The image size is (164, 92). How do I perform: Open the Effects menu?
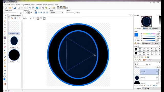point(18,5)
